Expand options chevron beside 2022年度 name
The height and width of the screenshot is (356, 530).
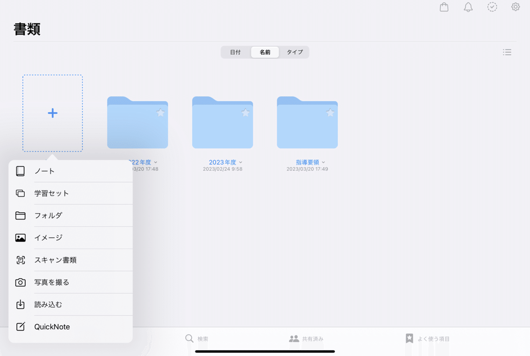pos(155,163)
